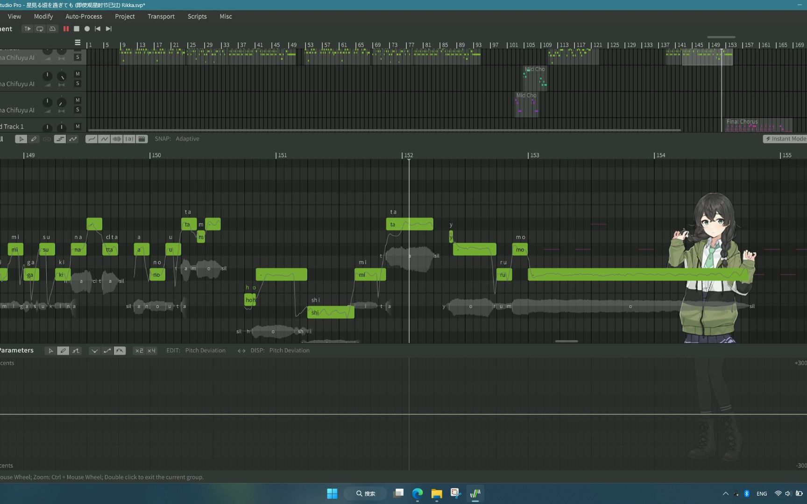Toggle the clapperboard icon button

pyautogui.click(x=142, y=139)
